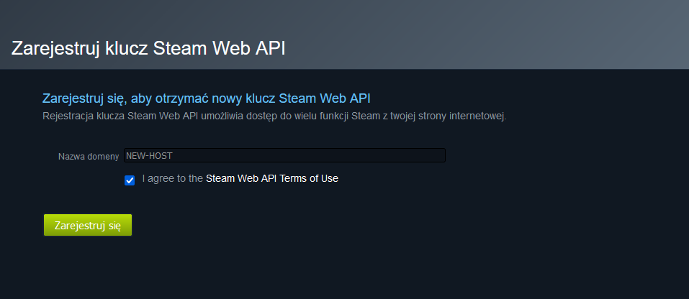Uncheck the Terms of Use agreement checkbox

pos(130,180)
